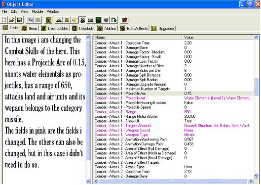The image size is (261, 185).
Task: Click horizontal scrollbar right arrow
Action: (x=250, y=181)
